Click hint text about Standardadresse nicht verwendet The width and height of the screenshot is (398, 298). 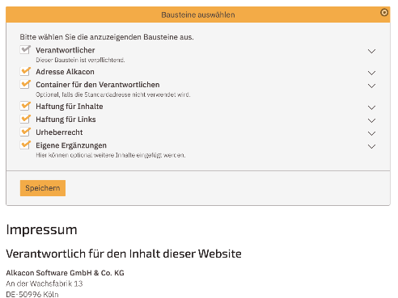113,94
